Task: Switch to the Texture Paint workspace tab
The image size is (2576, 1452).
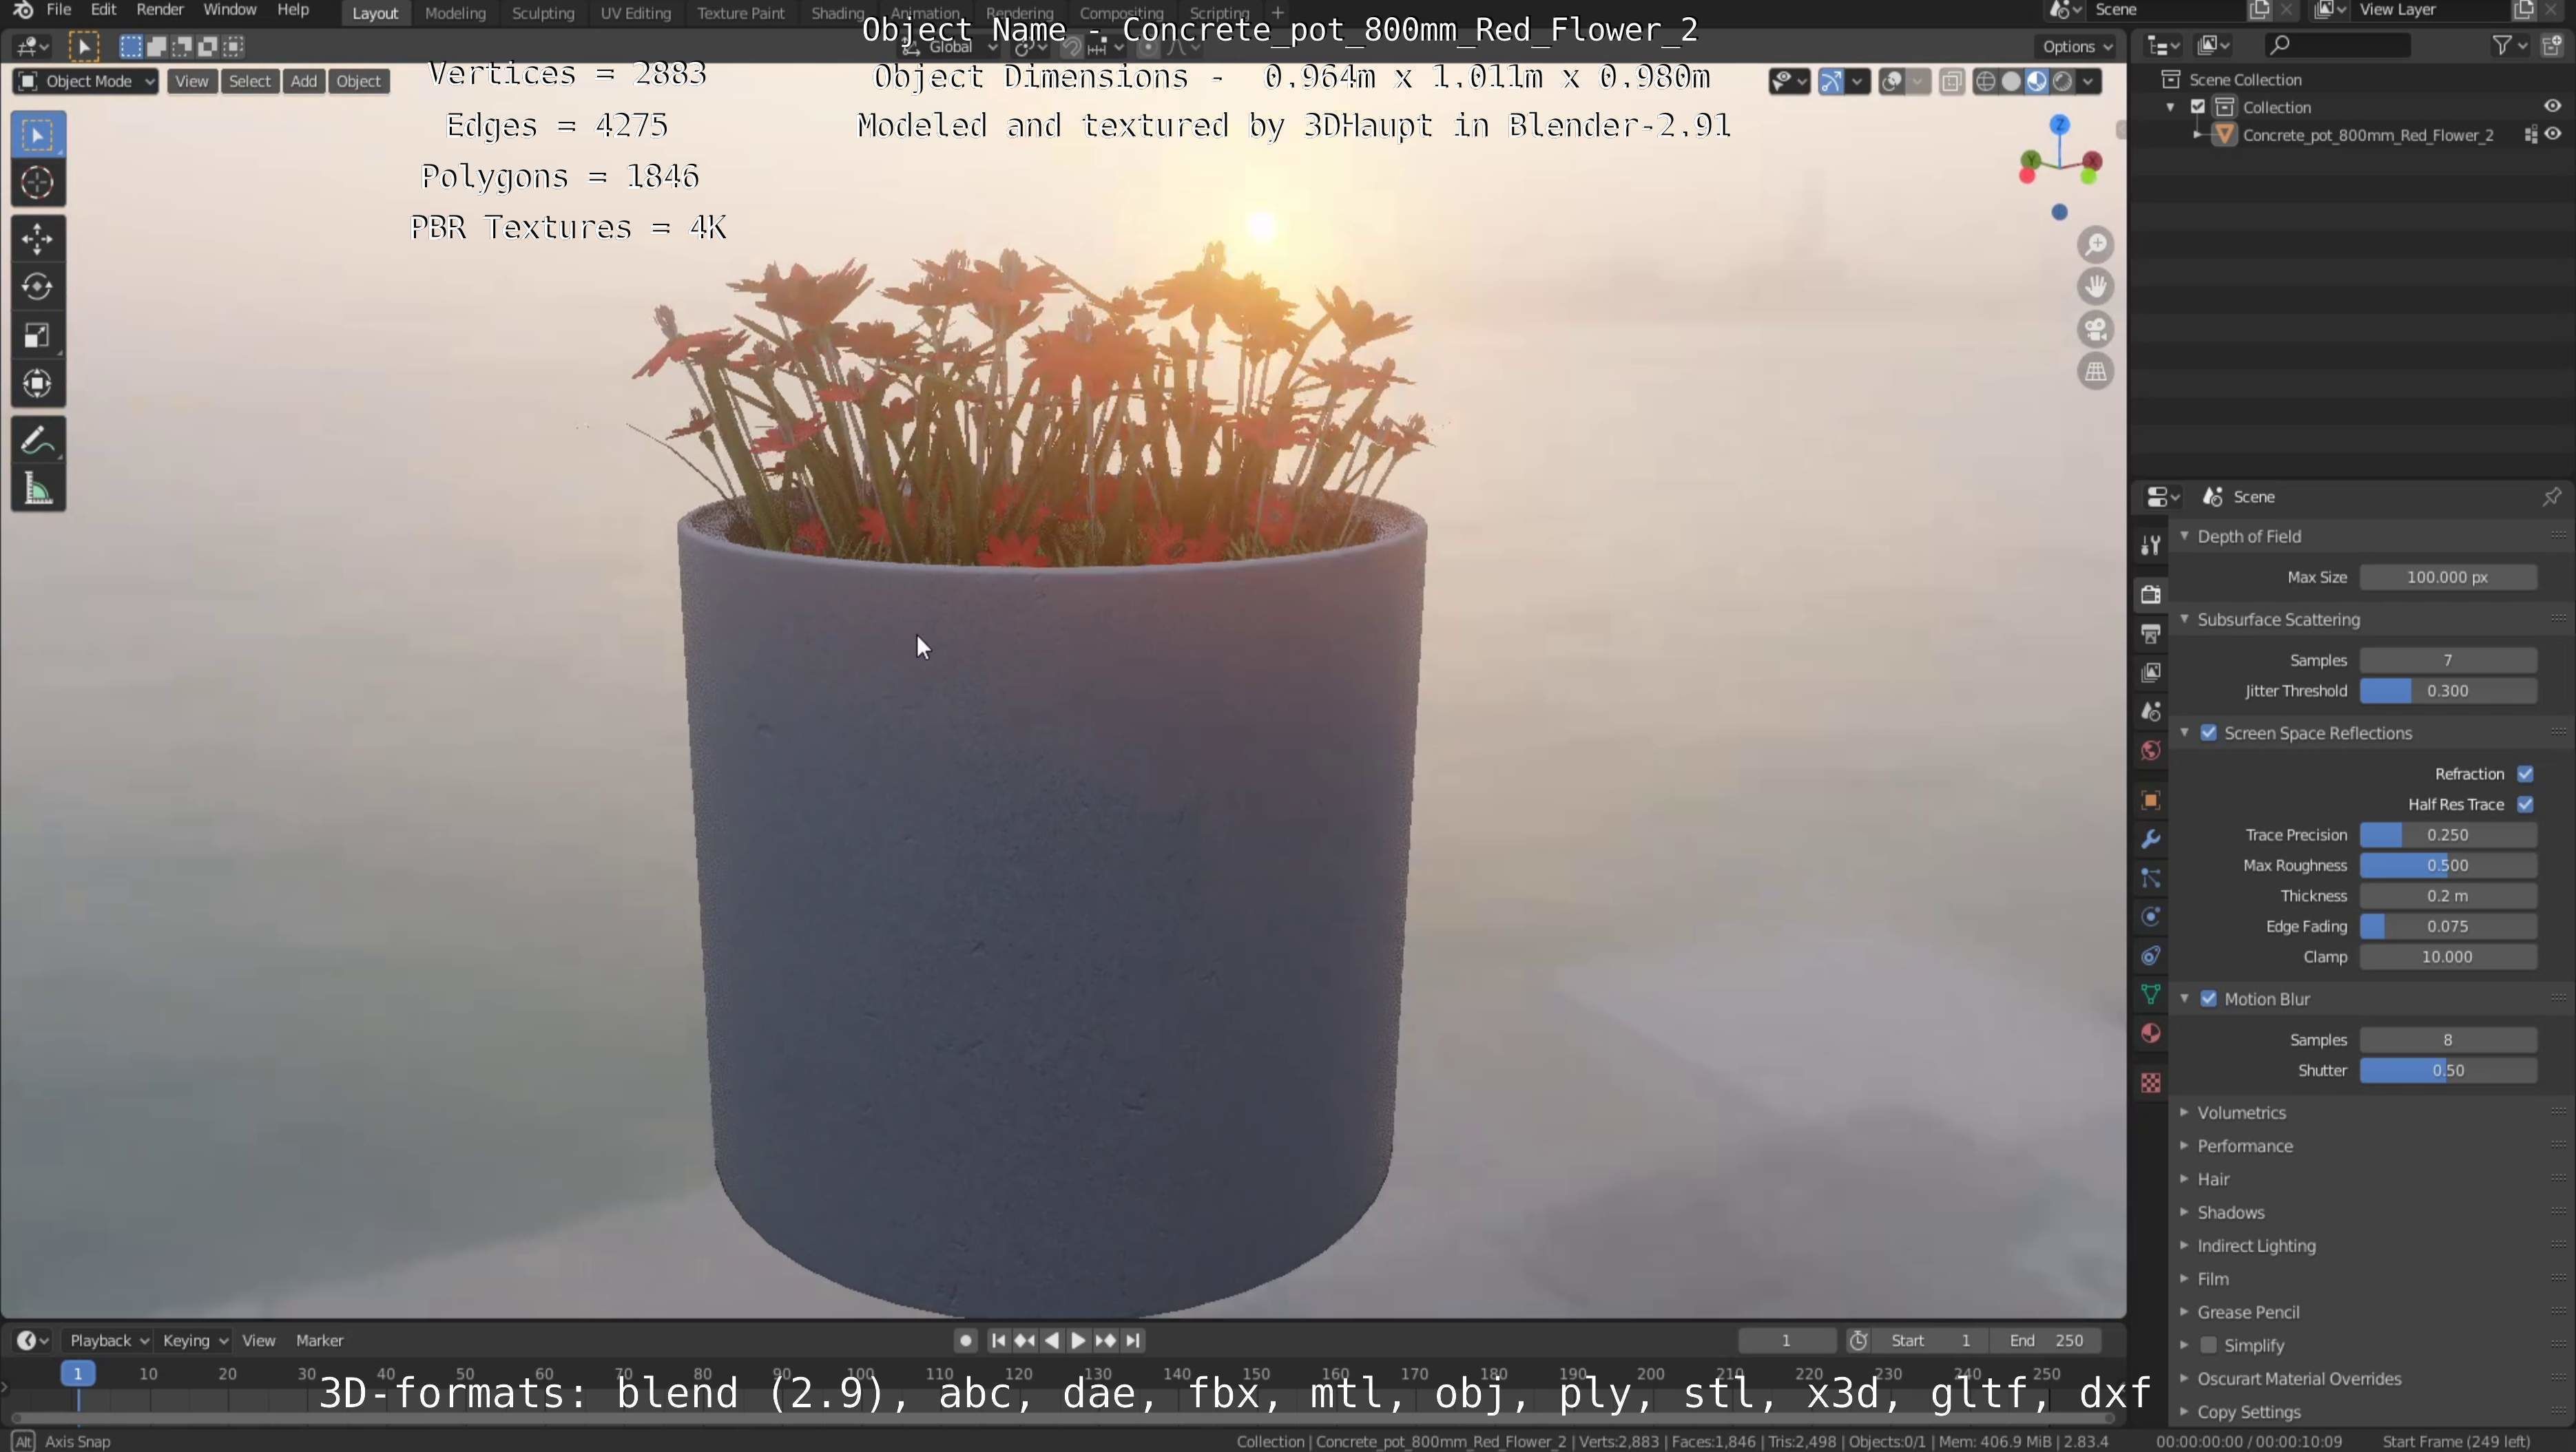Action: click(740, 13)
